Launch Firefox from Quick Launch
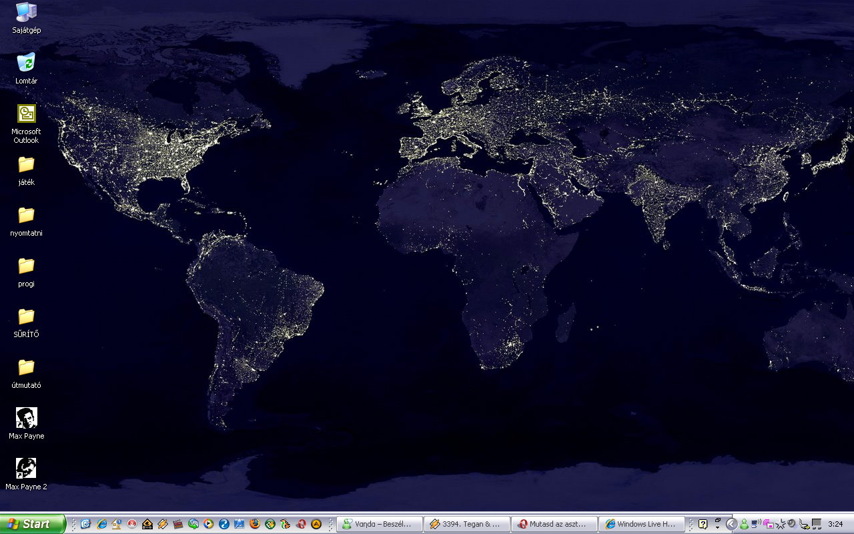This screenshot has height=534, width=854. 255,524
